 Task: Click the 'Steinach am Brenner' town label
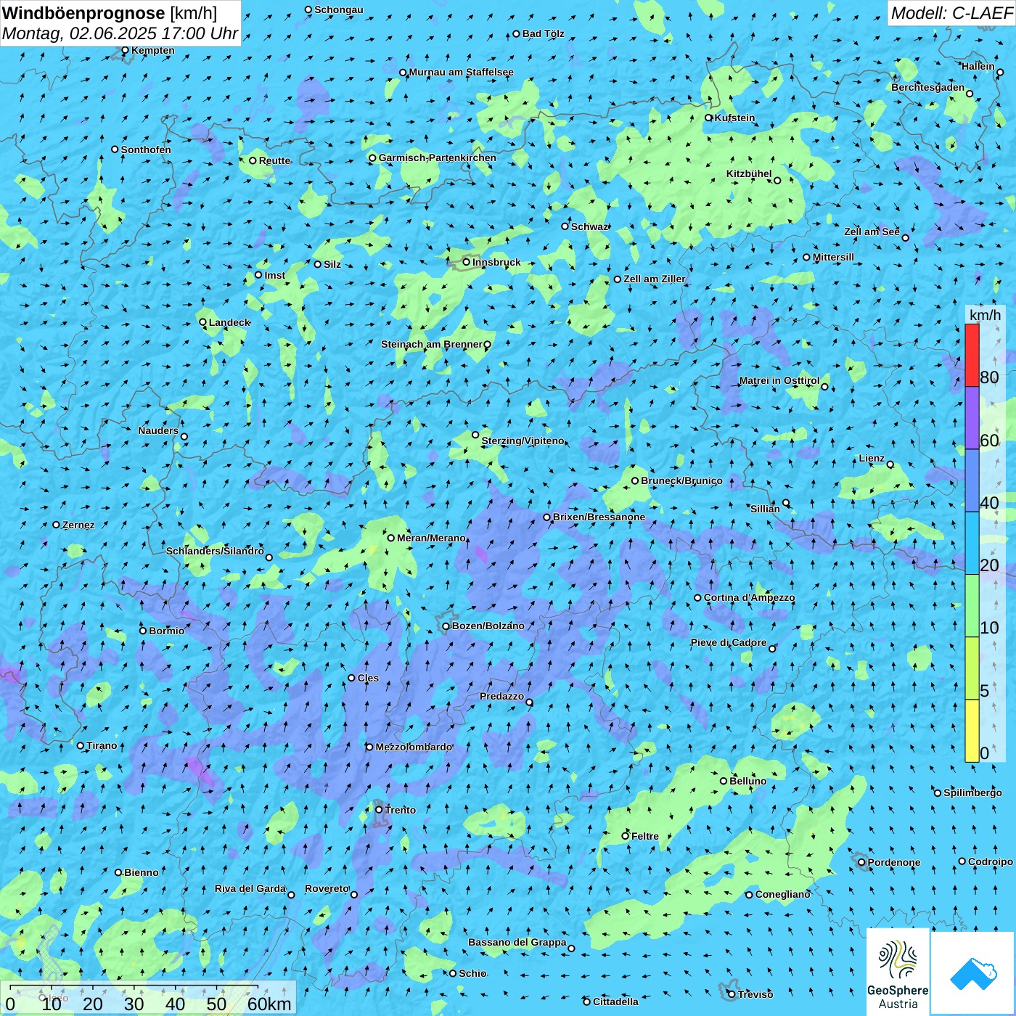pyautogui.click(x=431, y=344)
